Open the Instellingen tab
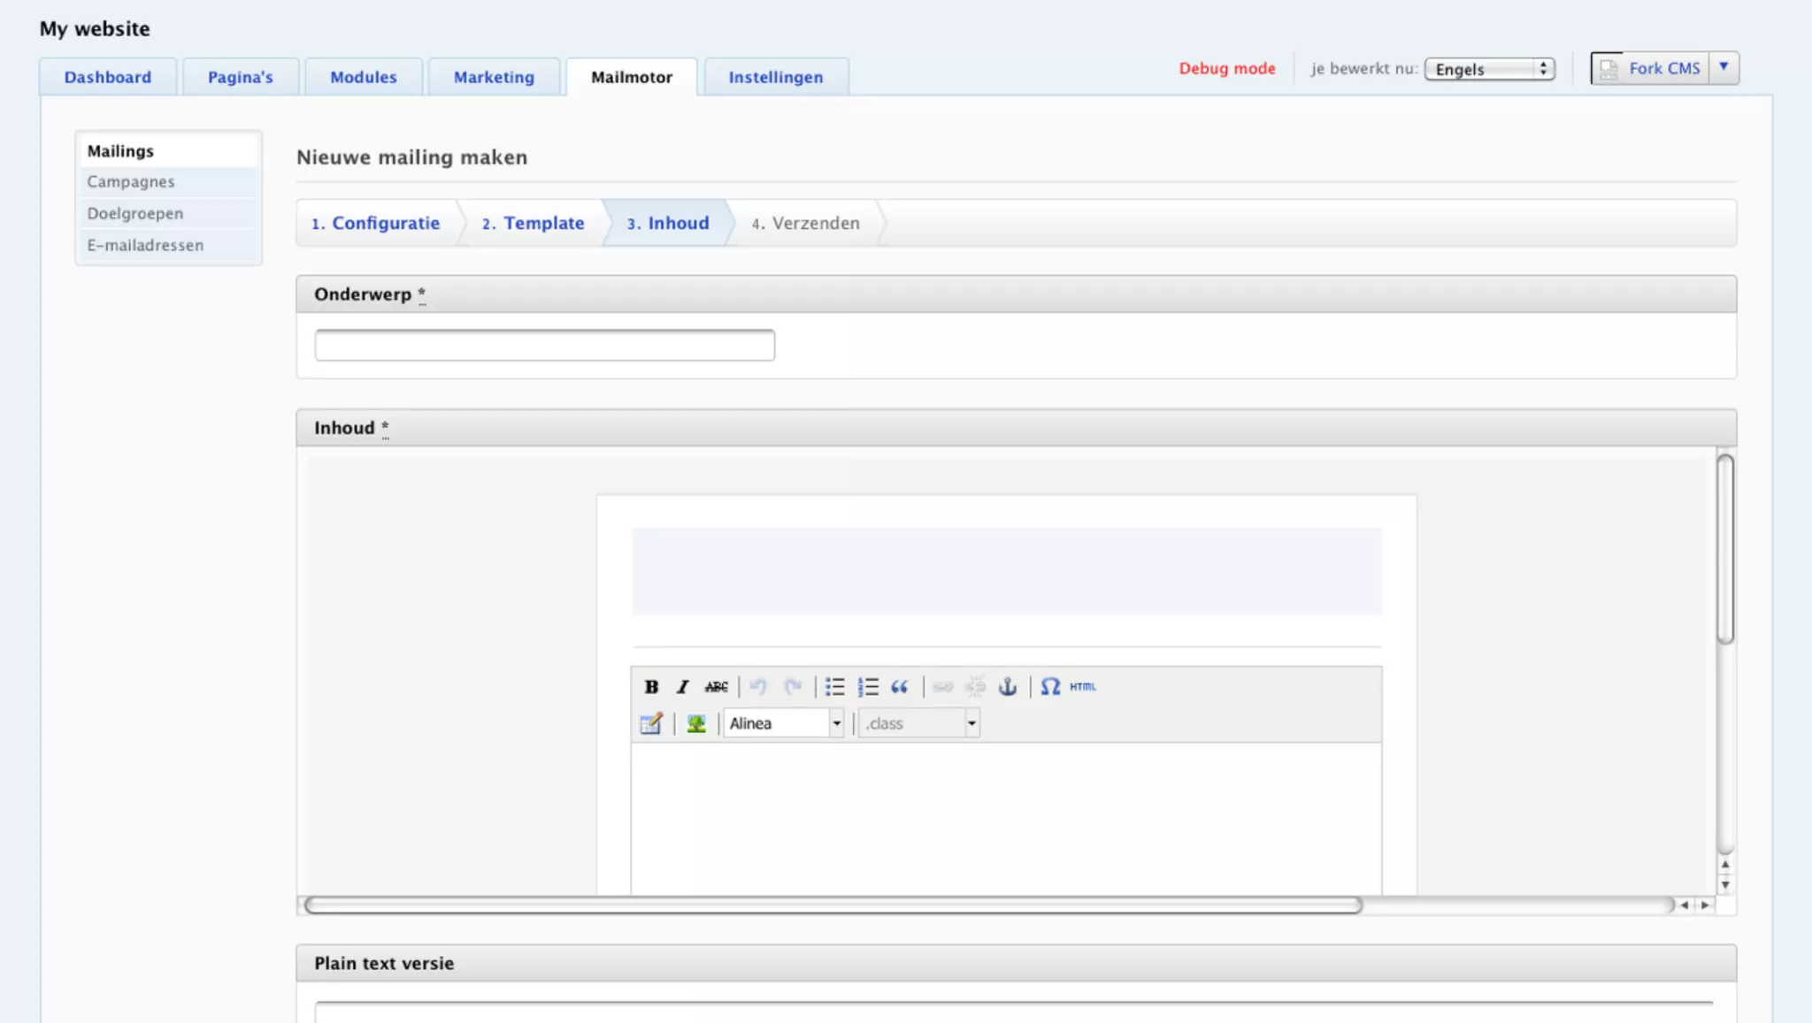Screen dimensions: 1812x1023 [x=775, y=77]
